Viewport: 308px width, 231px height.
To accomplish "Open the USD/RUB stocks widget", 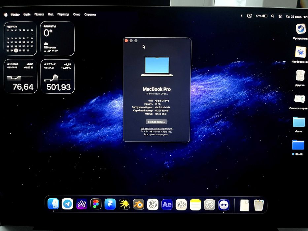I will pos(20,77).
